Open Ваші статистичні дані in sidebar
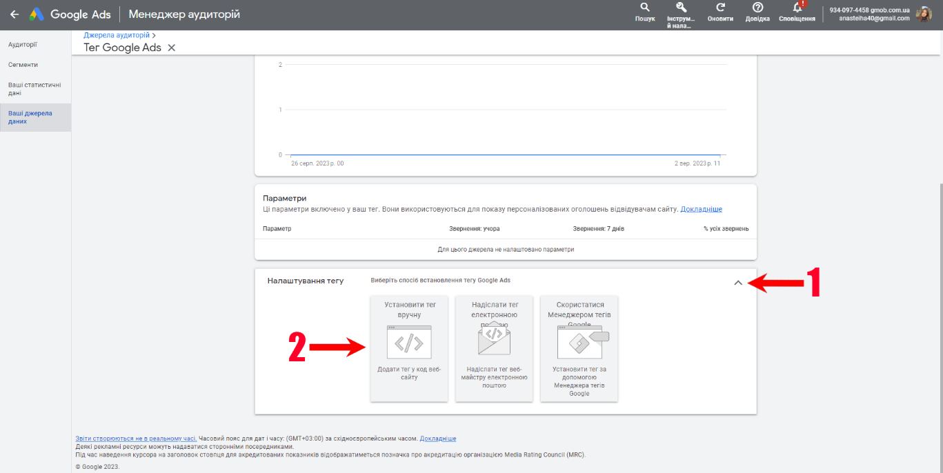943x473 pixels. tap(34, 89)
